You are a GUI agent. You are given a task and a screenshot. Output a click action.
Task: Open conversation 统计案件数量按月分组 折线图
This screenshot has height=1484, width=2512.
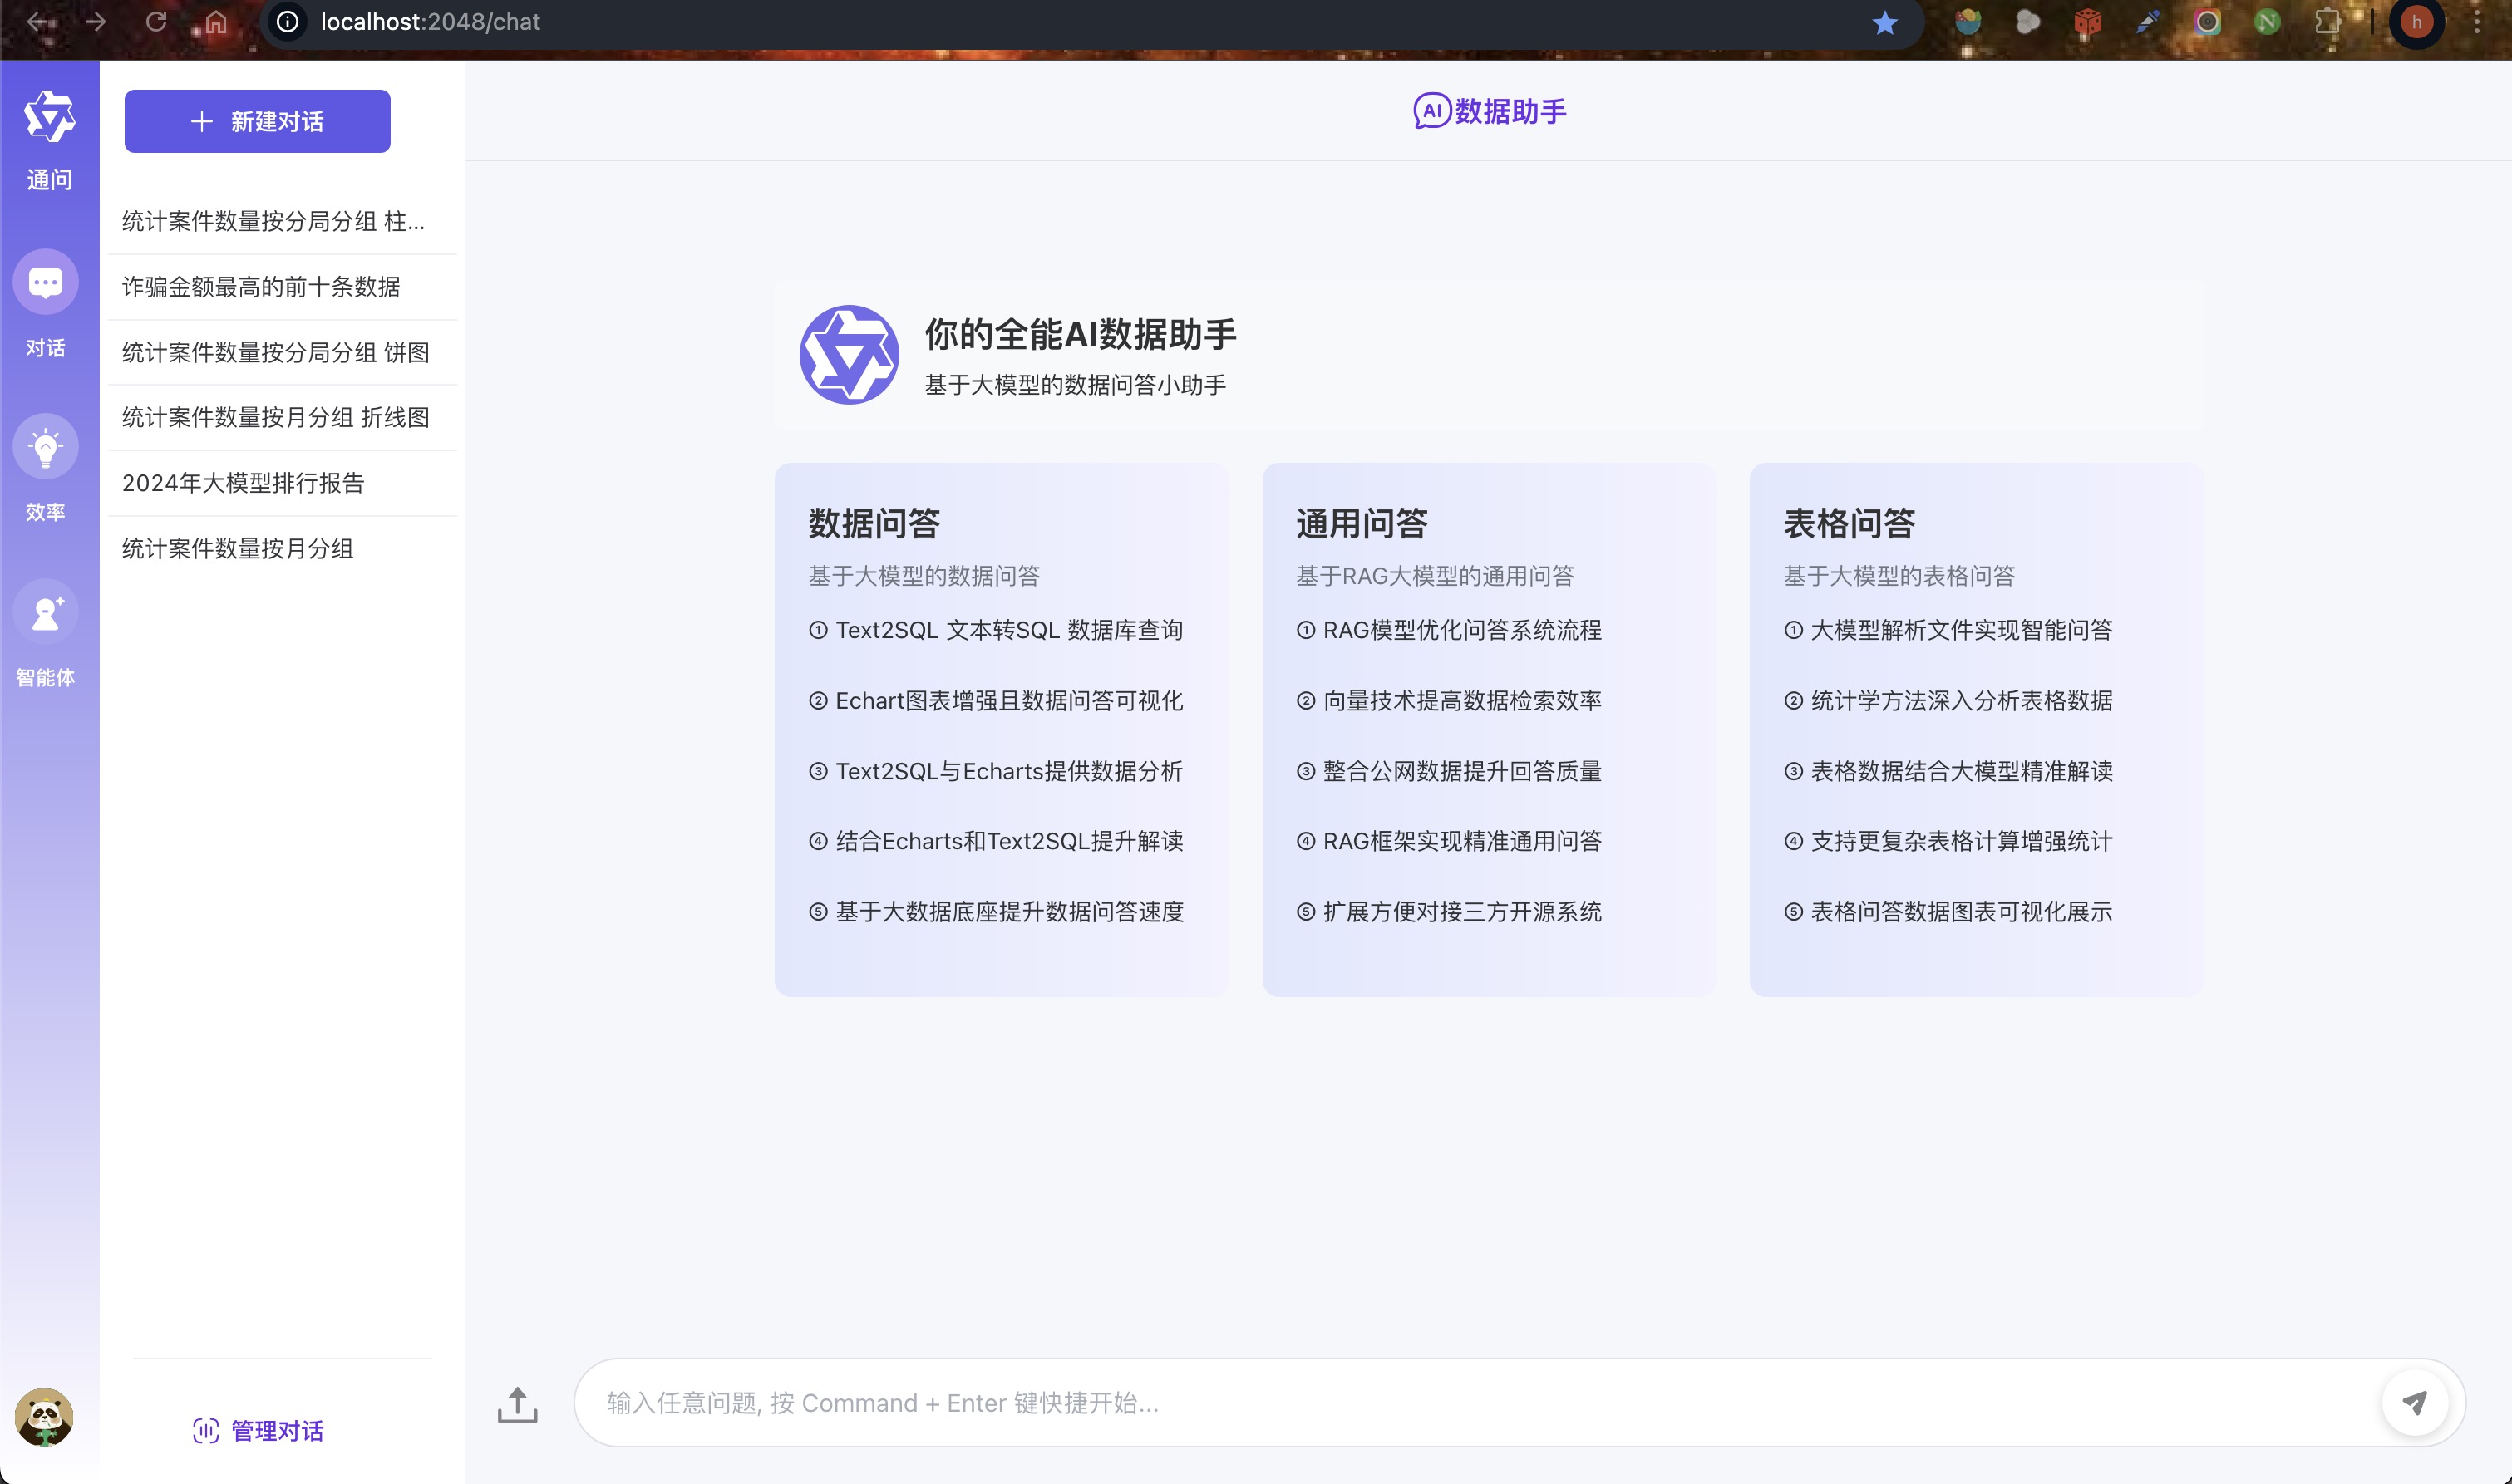pyautogui.click(x=275, y=417)
